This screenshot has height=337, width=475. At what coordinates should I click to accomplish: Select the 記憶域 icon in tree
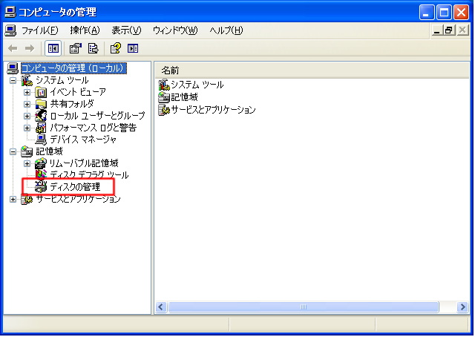pos(27,151)
